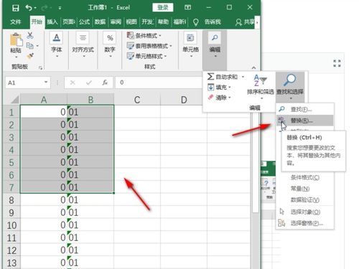
Task: Open the Customize Quick Access Toolbar dropdown
Action: [60, 8]
